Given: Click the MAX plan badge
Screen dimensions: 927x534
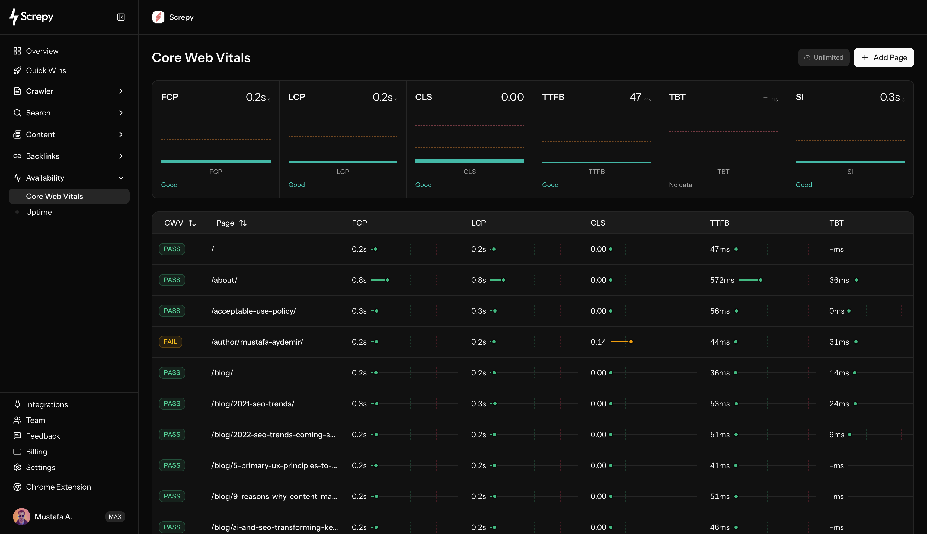Looking at the screenshot, I should [x=115, y=516].
